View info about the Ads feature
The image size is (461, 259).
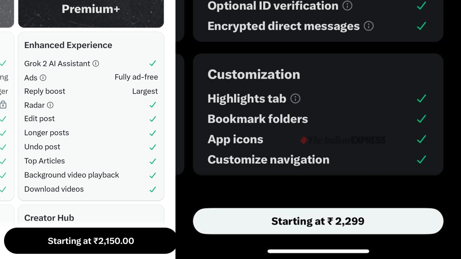click(x=43, y=78)
